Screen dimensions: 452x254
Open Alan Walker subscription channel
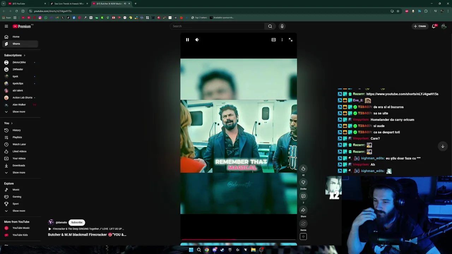click(x=20, y=105)
